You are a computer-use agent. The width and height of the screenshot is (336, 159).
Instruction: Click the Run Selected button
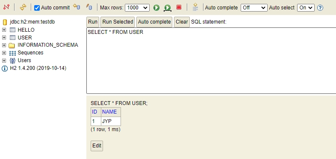point(118,22)
